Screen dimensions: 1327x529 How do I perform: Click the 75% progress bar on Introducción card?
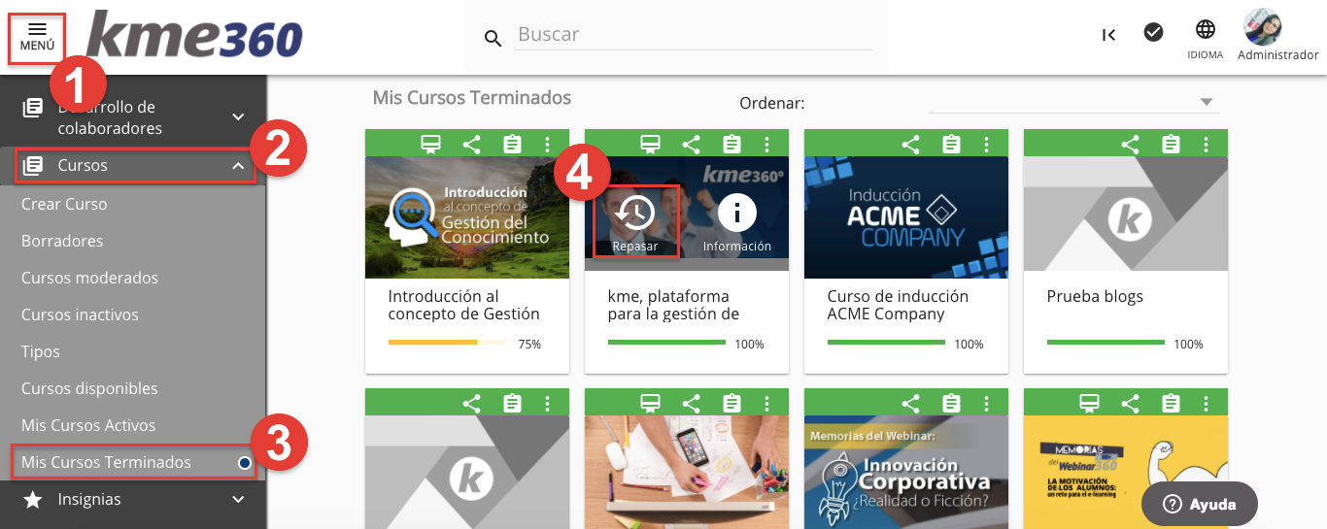tap(448, 343)
